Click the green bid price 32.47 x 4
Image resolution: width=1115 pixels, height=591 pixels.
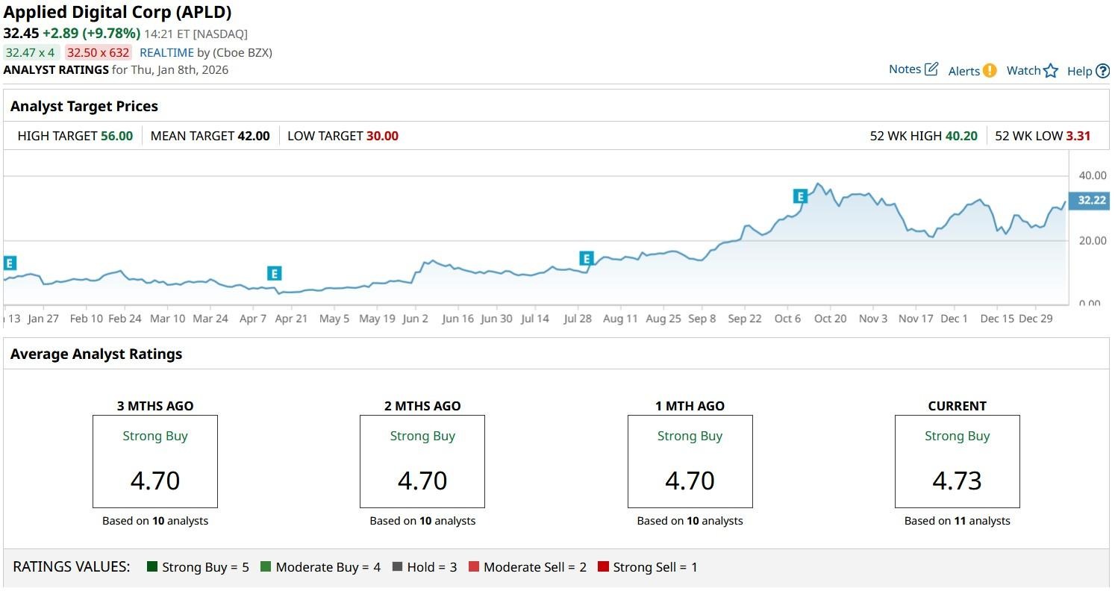tap(30, 52)
